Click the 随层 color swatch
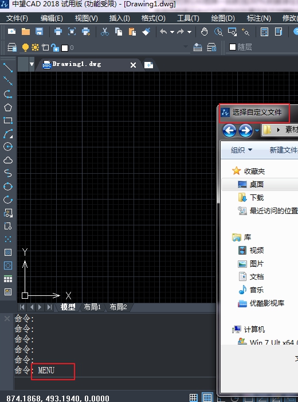Image resolution: width=298 pixels, height=402 pixels. [233, 47]
